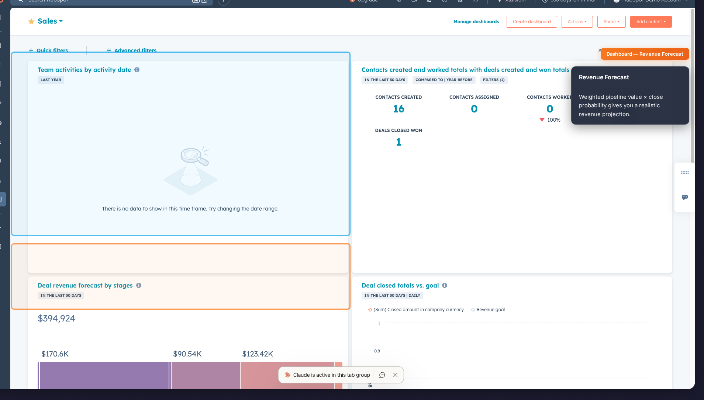This screenshot has width=704, height=400.
Task: Select the mauve $90.54K stage bar
Action: [206, 375]
